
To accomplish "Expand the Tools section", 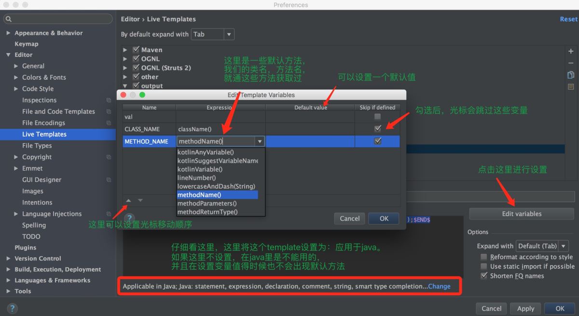I will 8,291.
